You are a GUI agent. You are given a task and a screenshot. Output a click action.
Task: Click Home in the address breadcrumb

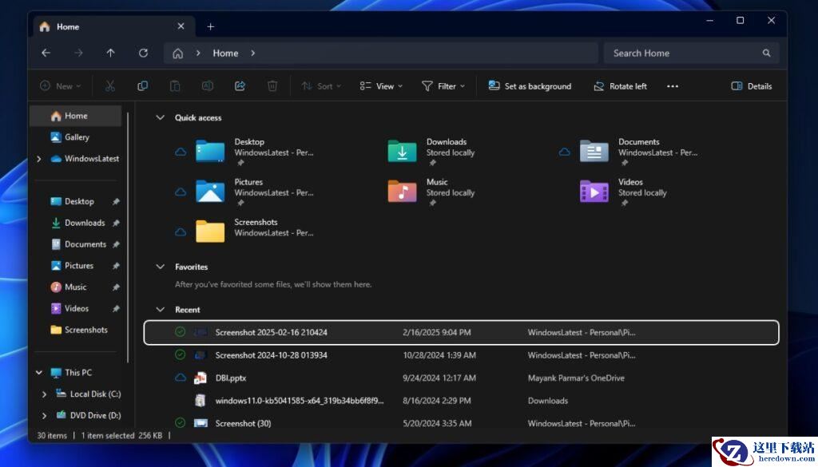pyautogui.click(x=225, y=53)
